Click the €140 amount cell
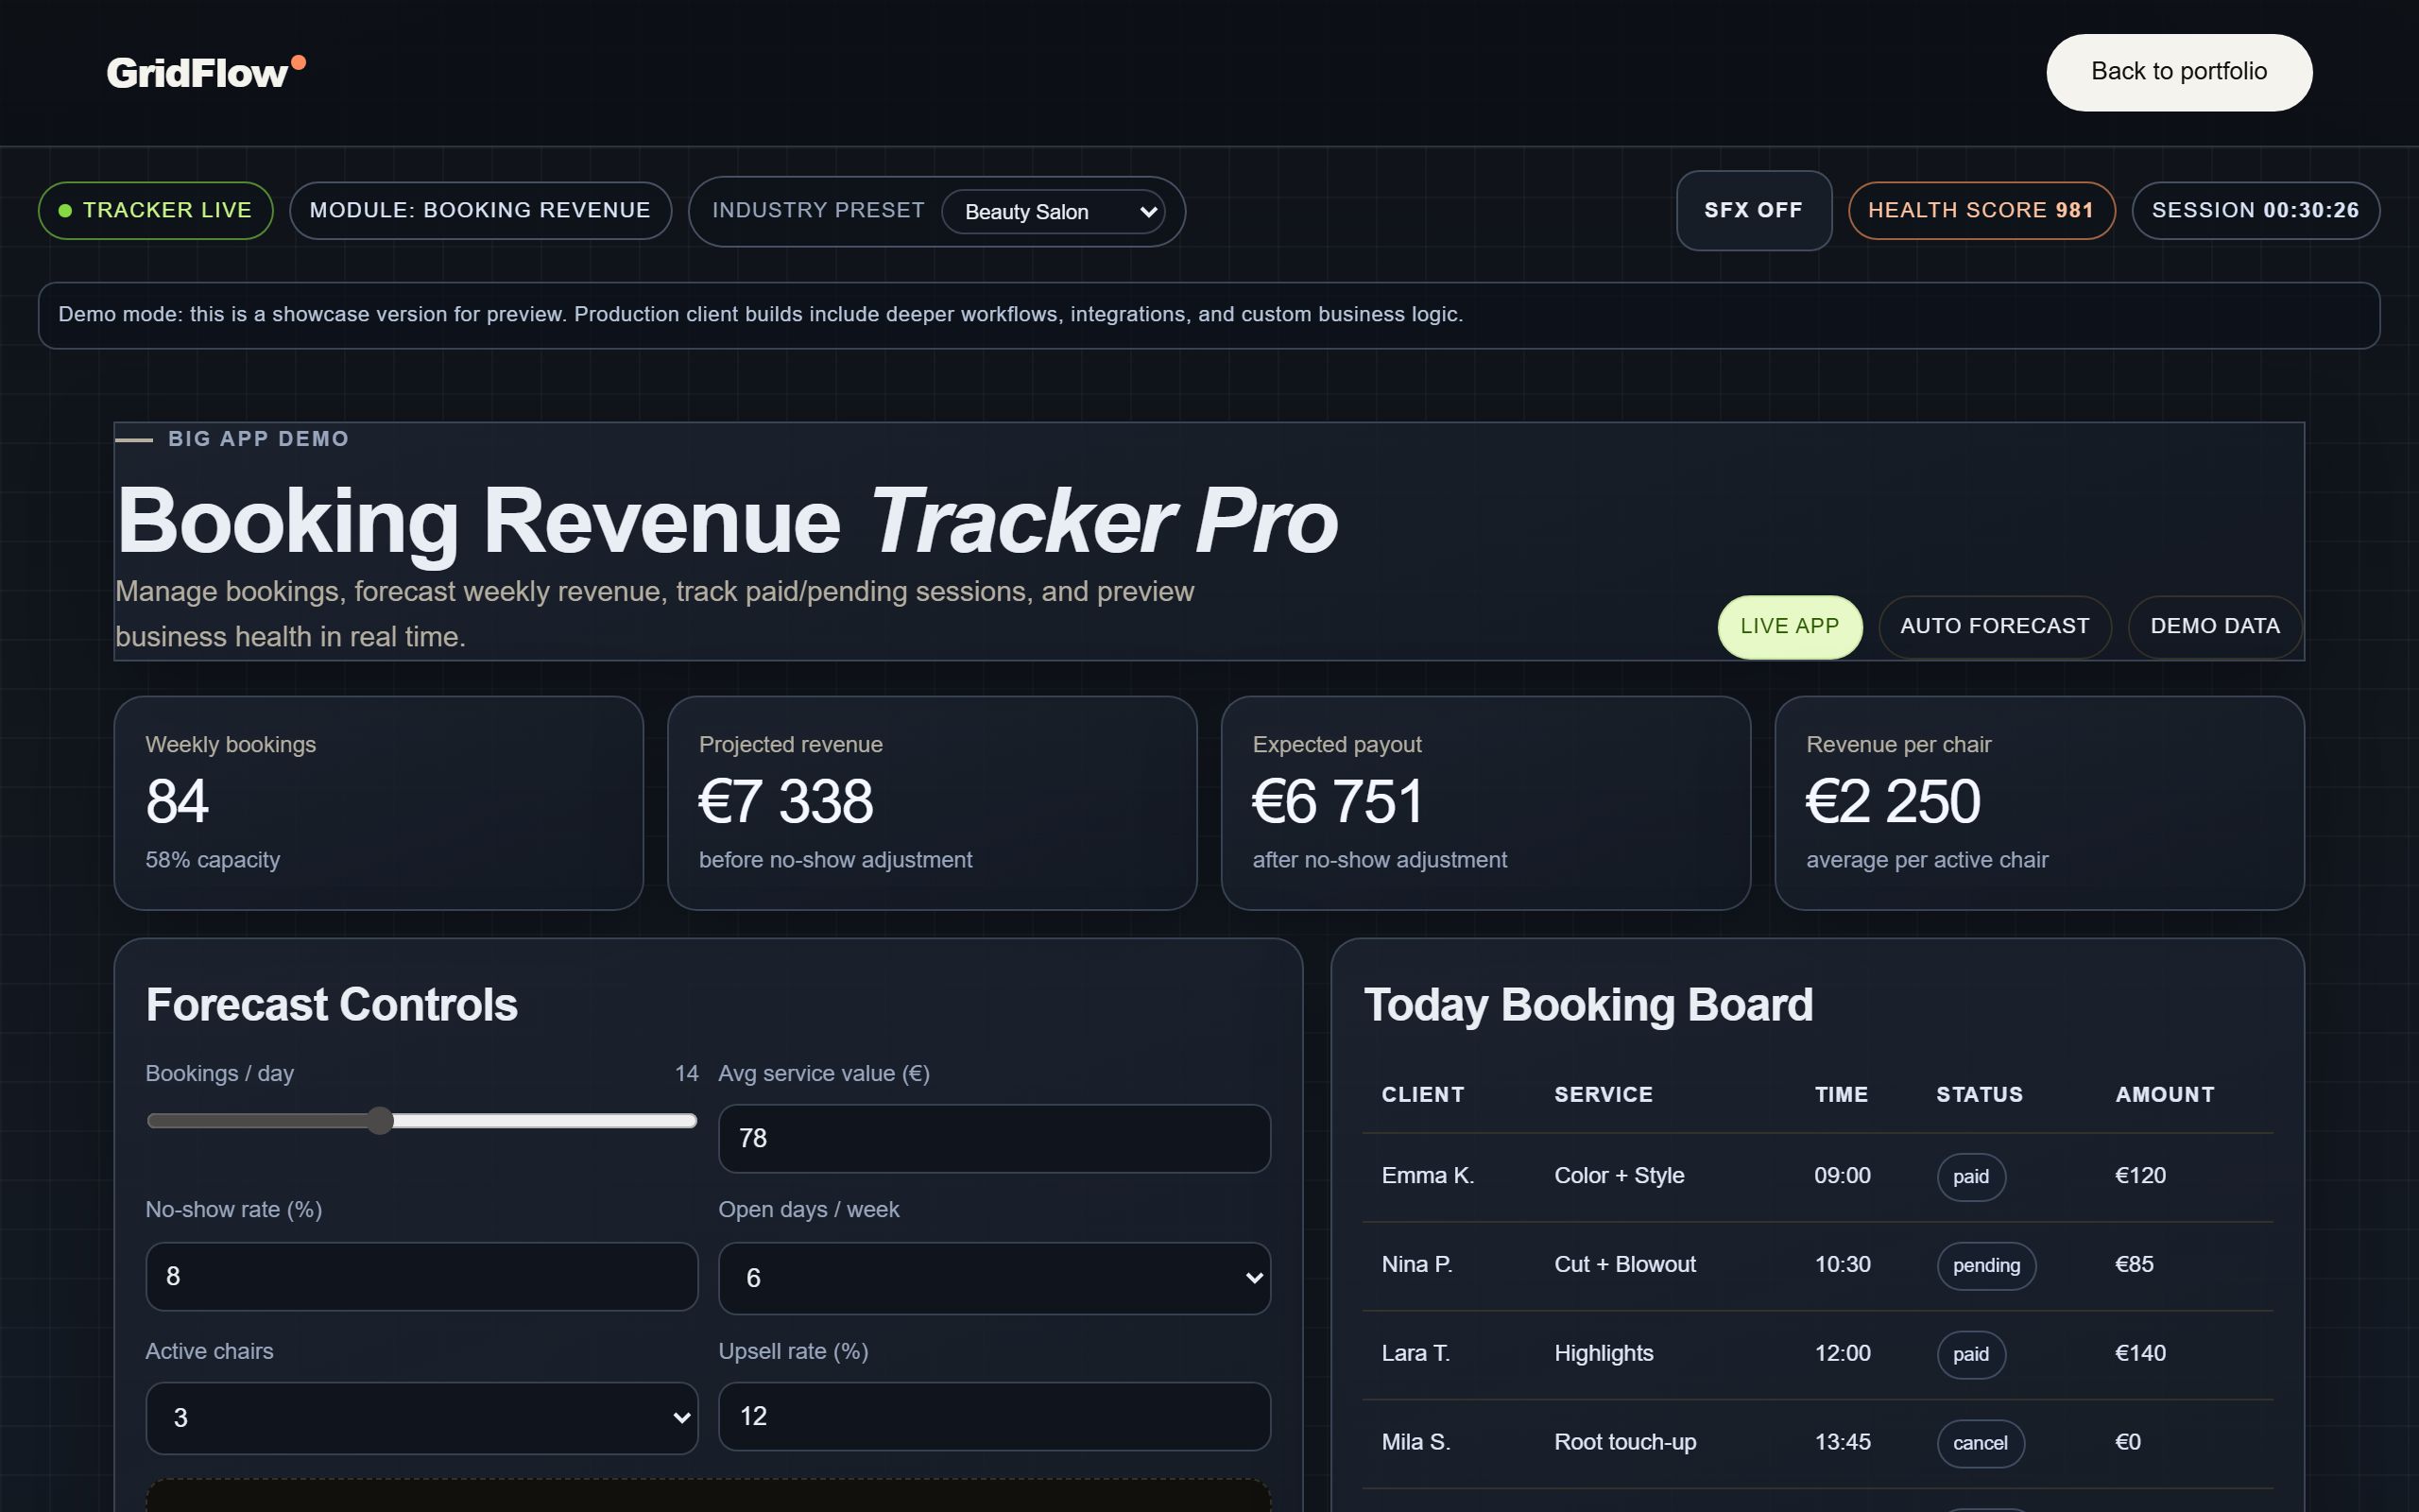 coord(2140,1353)
